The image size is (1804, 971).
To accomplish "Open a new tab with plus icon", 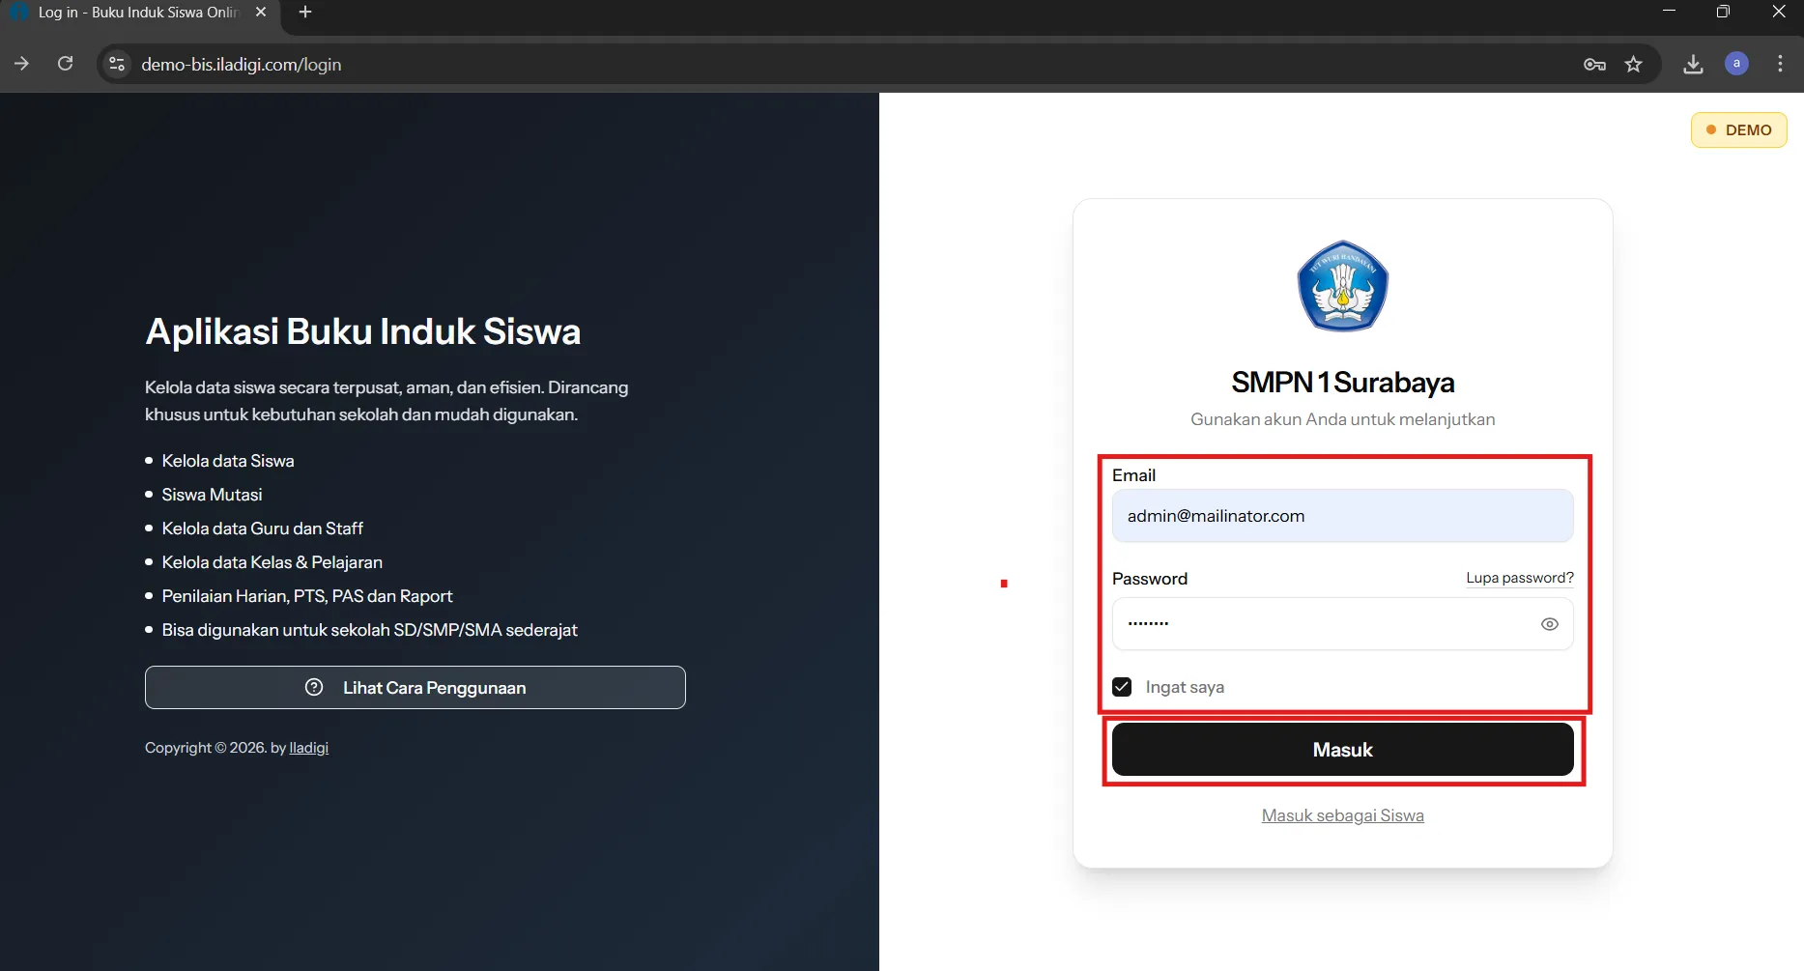I will point(305,12).
